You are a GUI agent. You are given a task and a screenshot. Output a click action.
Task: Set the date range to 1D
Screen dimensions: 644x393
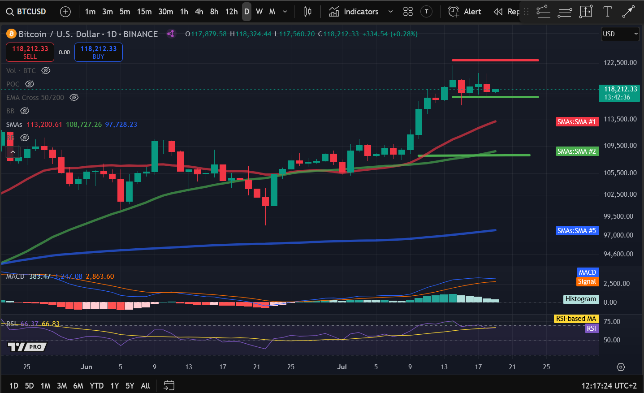(x=14, y=385)
